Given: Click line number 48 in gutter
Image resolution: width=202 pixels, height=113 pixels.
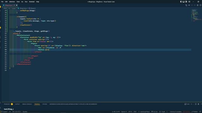Looking at the screenshot, I should (6, 50).
